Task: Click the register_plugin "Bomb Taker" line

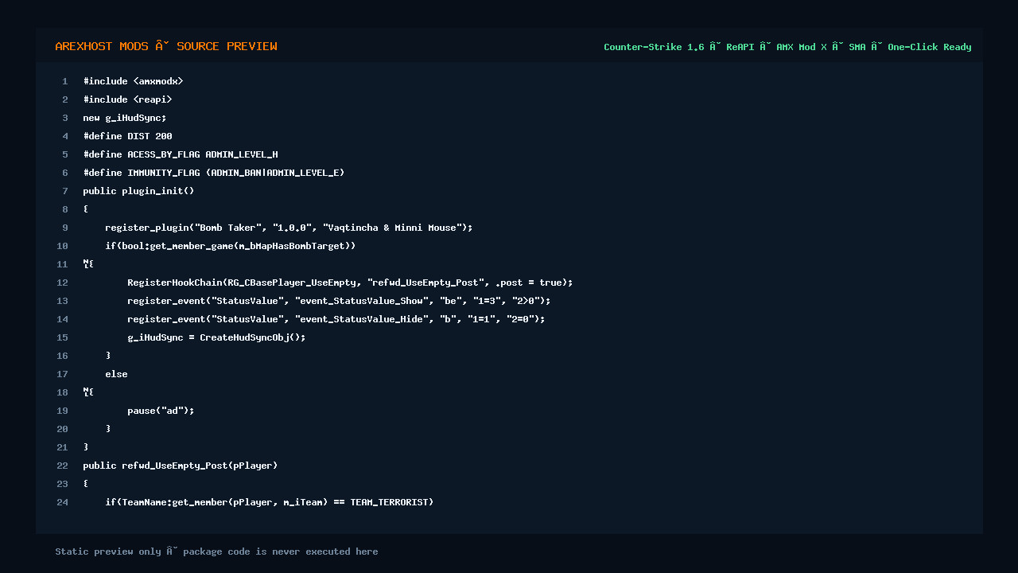Action: click(289, 228)
